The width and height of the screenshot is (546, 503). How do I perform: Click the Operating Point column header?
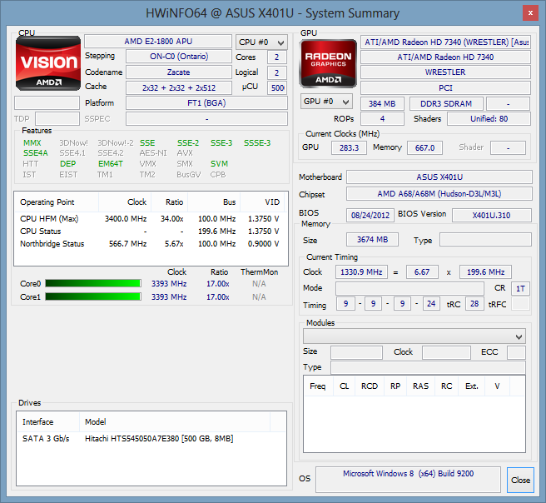coord(57,202)
